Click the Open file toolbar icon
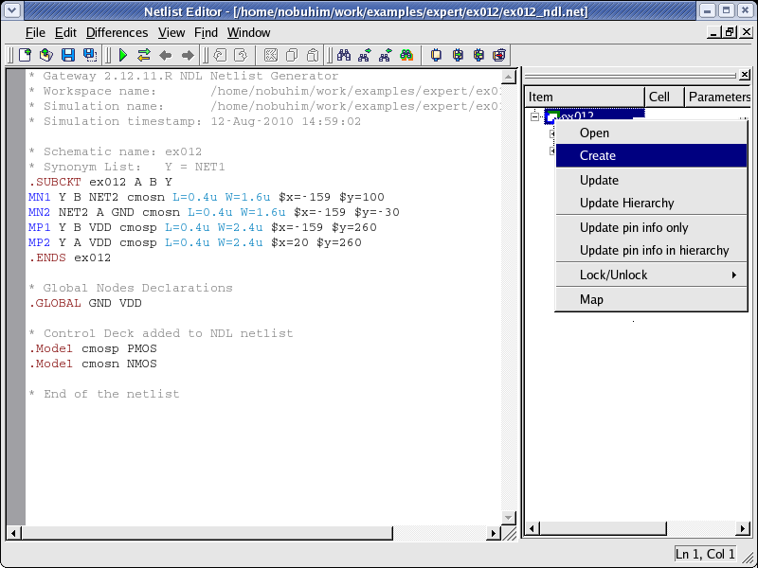 [45, 55]
